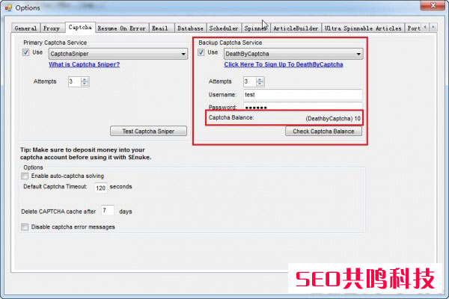The image size is (449, 299).
Task: Open the General tab
Action: 25,28
